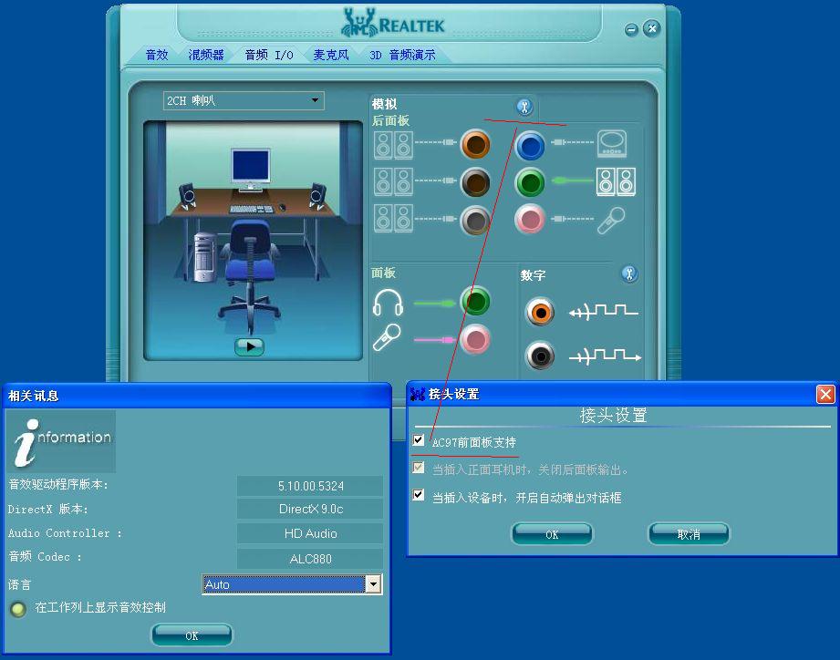Click the green rear speaker output jack
840x660 pixels.
pyautogui.click(x=530, y=181)
